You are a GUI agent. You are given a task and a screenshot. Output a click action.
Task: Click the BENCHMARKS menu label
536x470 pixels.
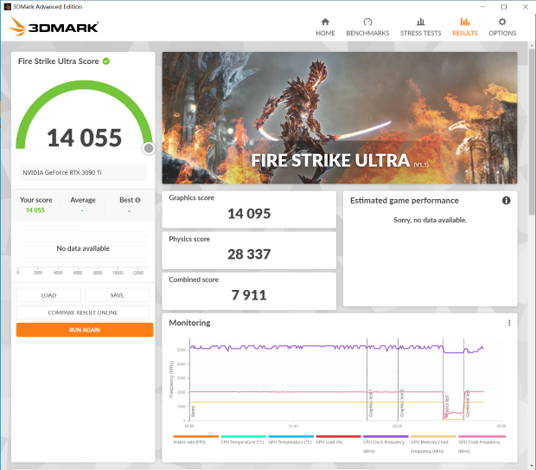(367, 33)
